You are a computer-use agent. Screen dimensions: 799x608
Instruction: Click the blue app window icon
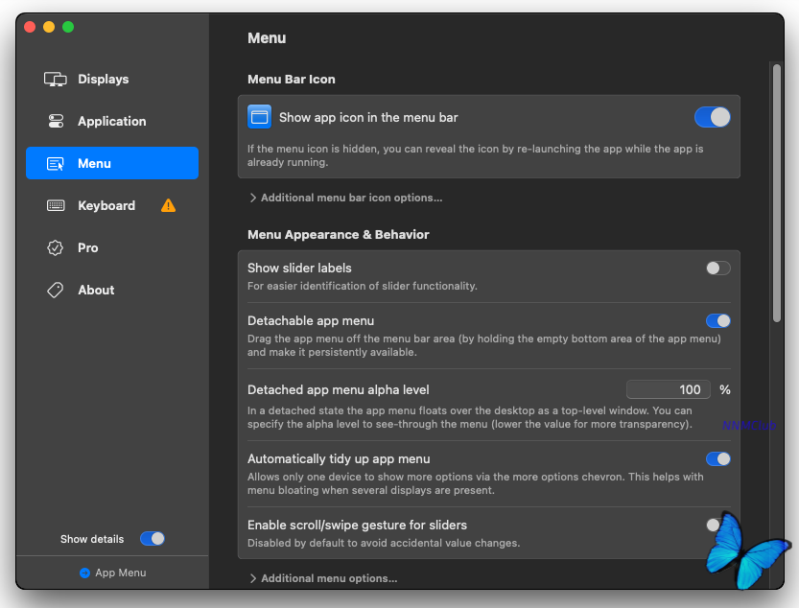pyautogui.click(x=260, y=117)
